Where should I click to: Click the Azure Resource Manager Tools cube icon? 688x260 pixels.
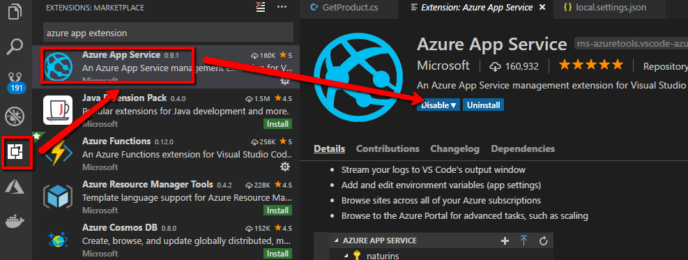(x=57, y=196)
